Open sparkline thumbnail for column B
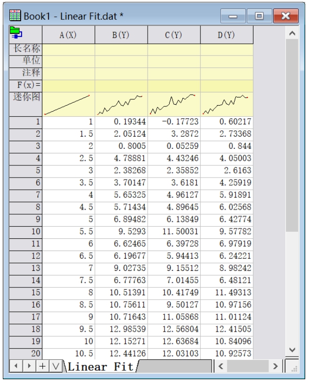 tap(121, 105)
